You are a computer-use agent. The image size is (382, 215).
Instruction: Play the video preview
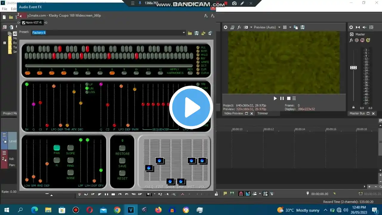point(275,98)
